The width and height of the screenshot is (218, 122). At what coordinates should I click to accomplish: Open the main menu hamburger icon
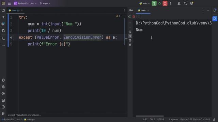click(x=9, y=3)
